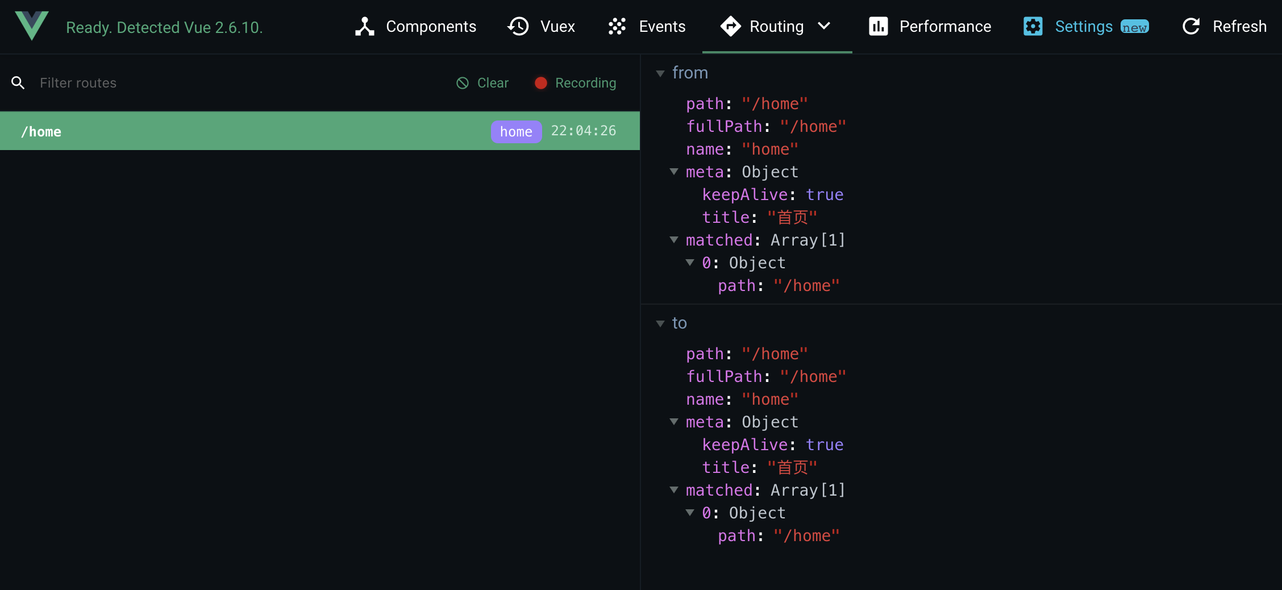The height and width of the screenshot is (590, 1282).
Task: Click the Settings gear icon
Action: 1033,27
